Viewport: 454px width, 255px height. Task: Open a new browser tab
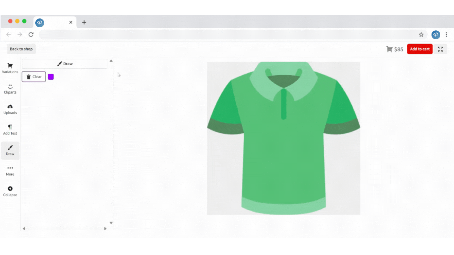[84, 23]
